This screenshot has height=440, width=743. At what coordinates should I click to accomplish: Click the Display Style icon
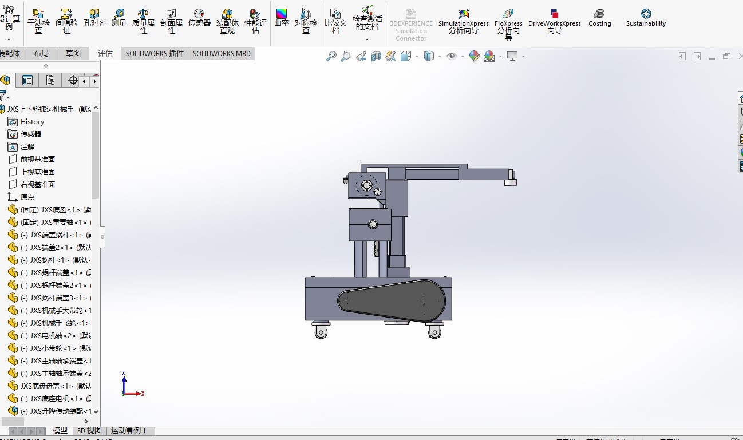tap(429, 56)
